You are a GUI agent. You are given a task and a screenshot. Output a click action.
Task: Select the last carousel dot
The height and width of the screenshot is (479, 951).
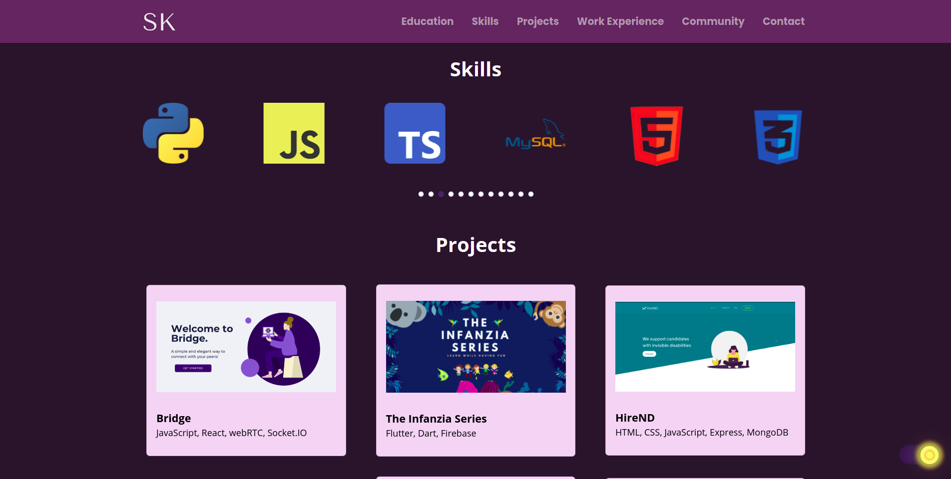click(x=531, y=194)
